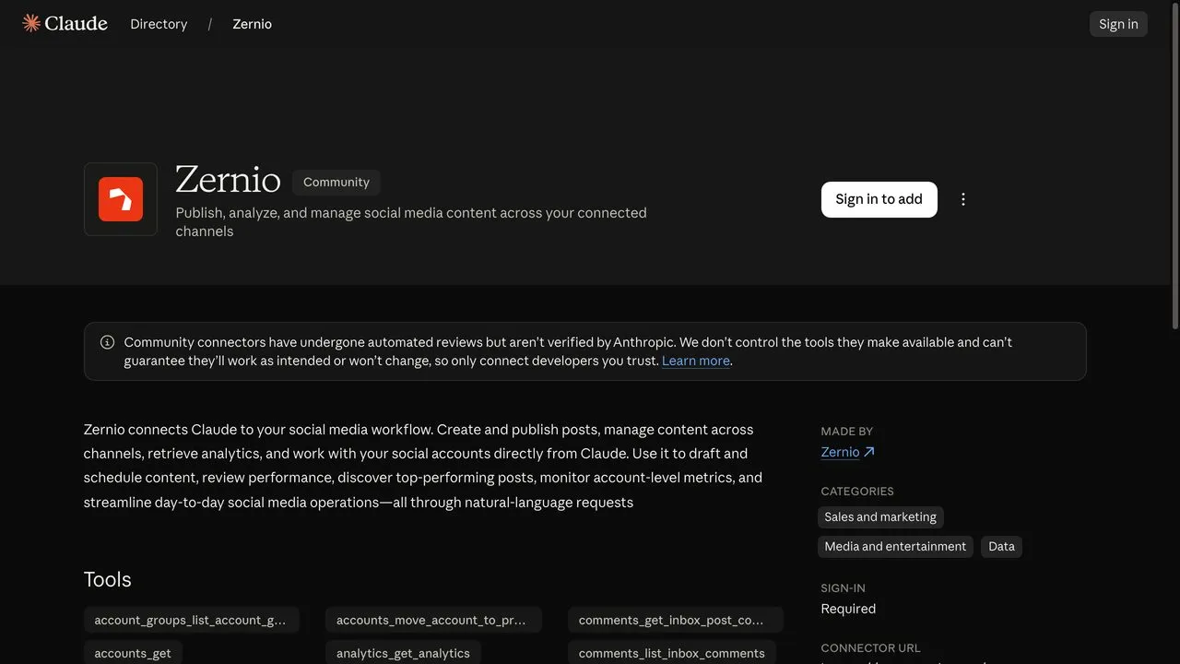Click the MADE BY label
This screenshot has width=1180, height=664.
tap(847, 432)
